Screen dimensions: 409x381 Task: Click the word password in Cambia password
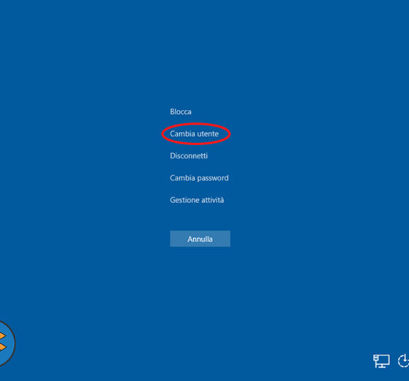pos(213,178)
